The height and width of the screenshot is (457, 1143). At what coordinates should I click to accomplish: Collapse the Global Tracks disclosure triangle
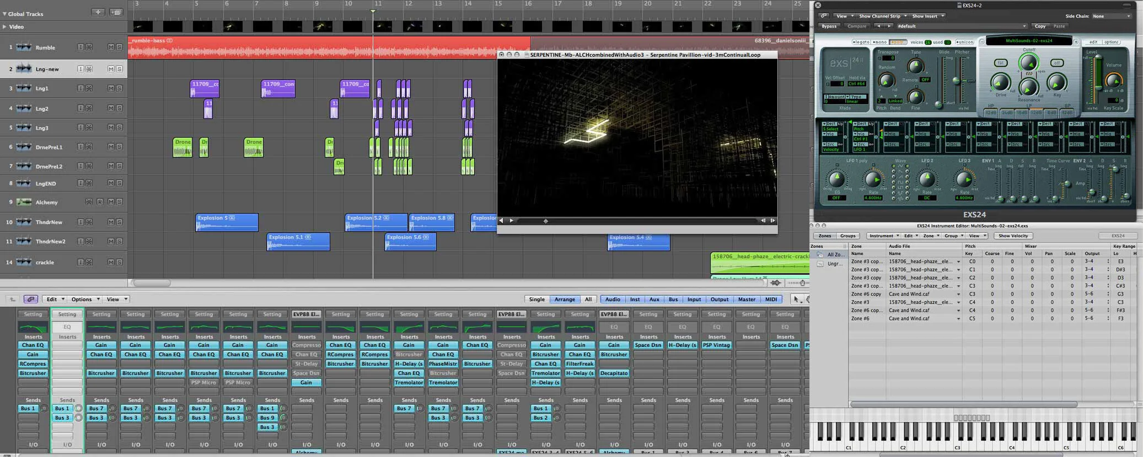3,14
